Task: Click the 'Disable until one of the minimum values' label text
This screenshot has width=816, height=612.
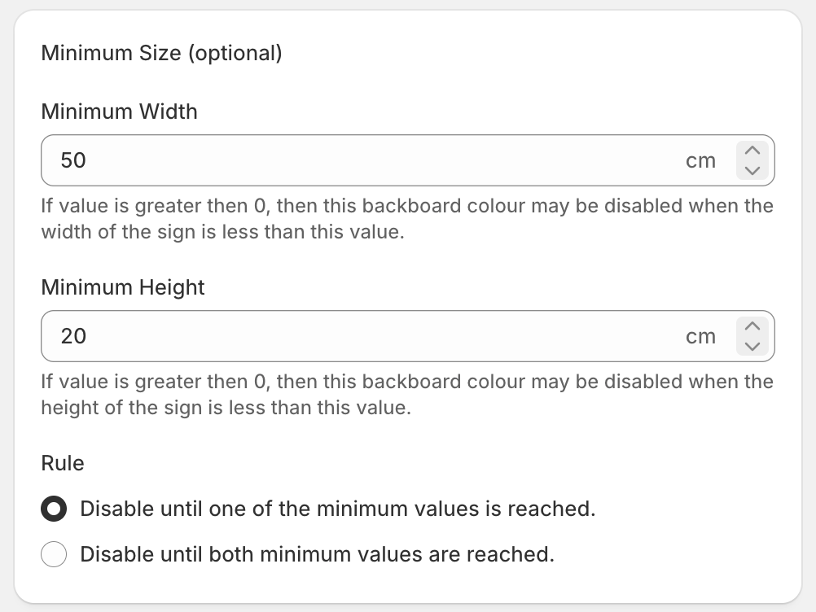Action: click(338, 509)
